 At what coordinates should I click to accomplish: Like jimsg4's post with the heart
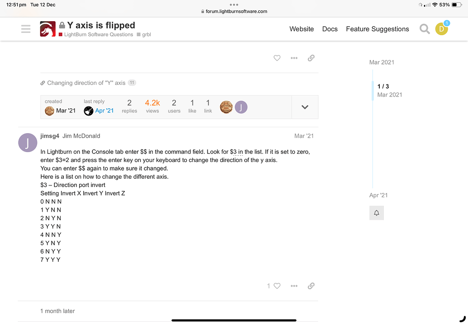pos(277,286)
